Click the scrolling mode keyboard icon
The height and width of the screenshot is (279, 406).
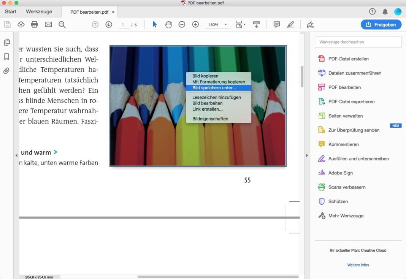pos(257,25)
